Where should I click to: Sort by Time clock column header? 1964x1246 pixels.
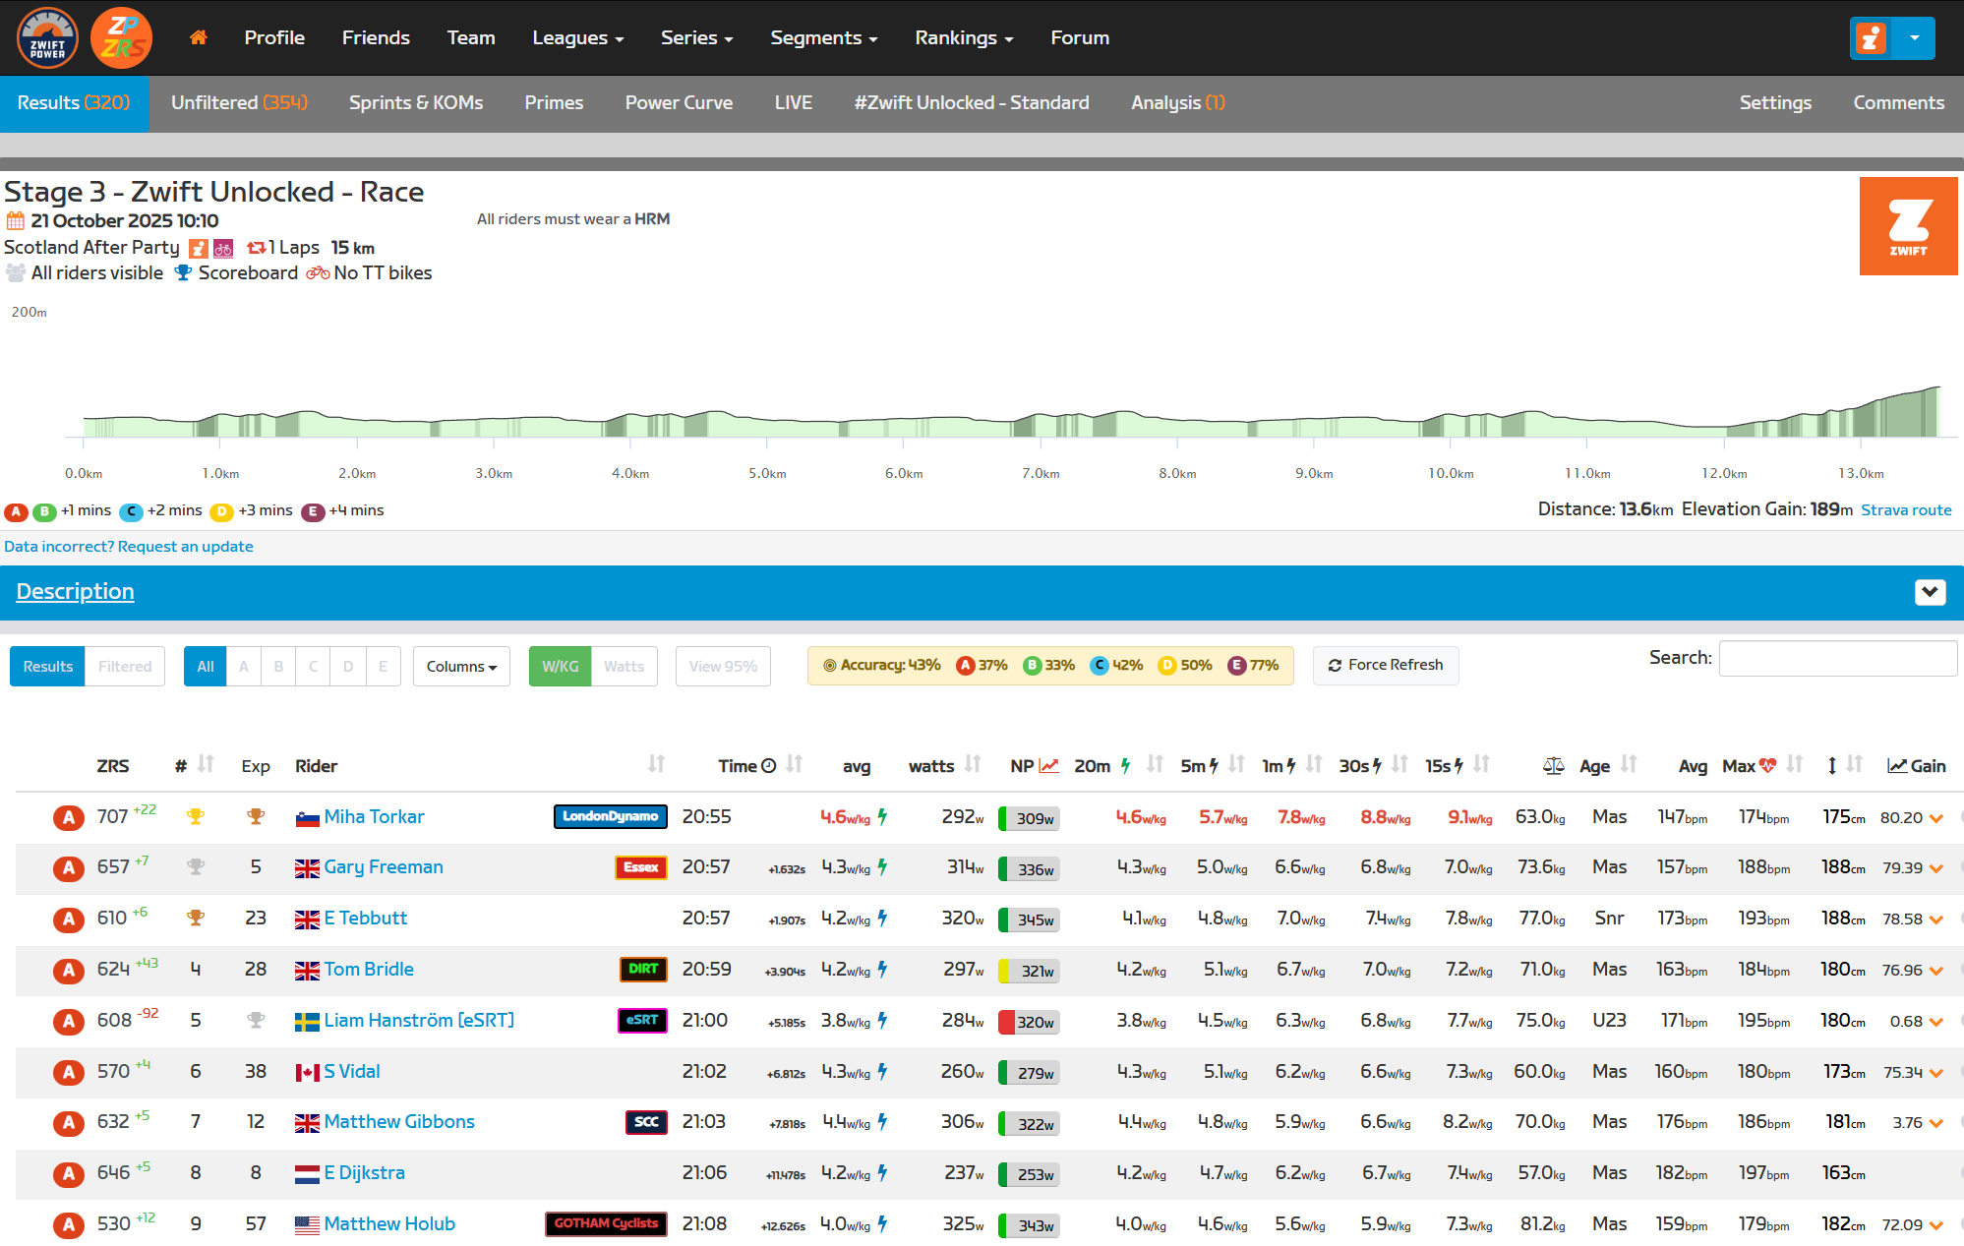tap(747, 765)
